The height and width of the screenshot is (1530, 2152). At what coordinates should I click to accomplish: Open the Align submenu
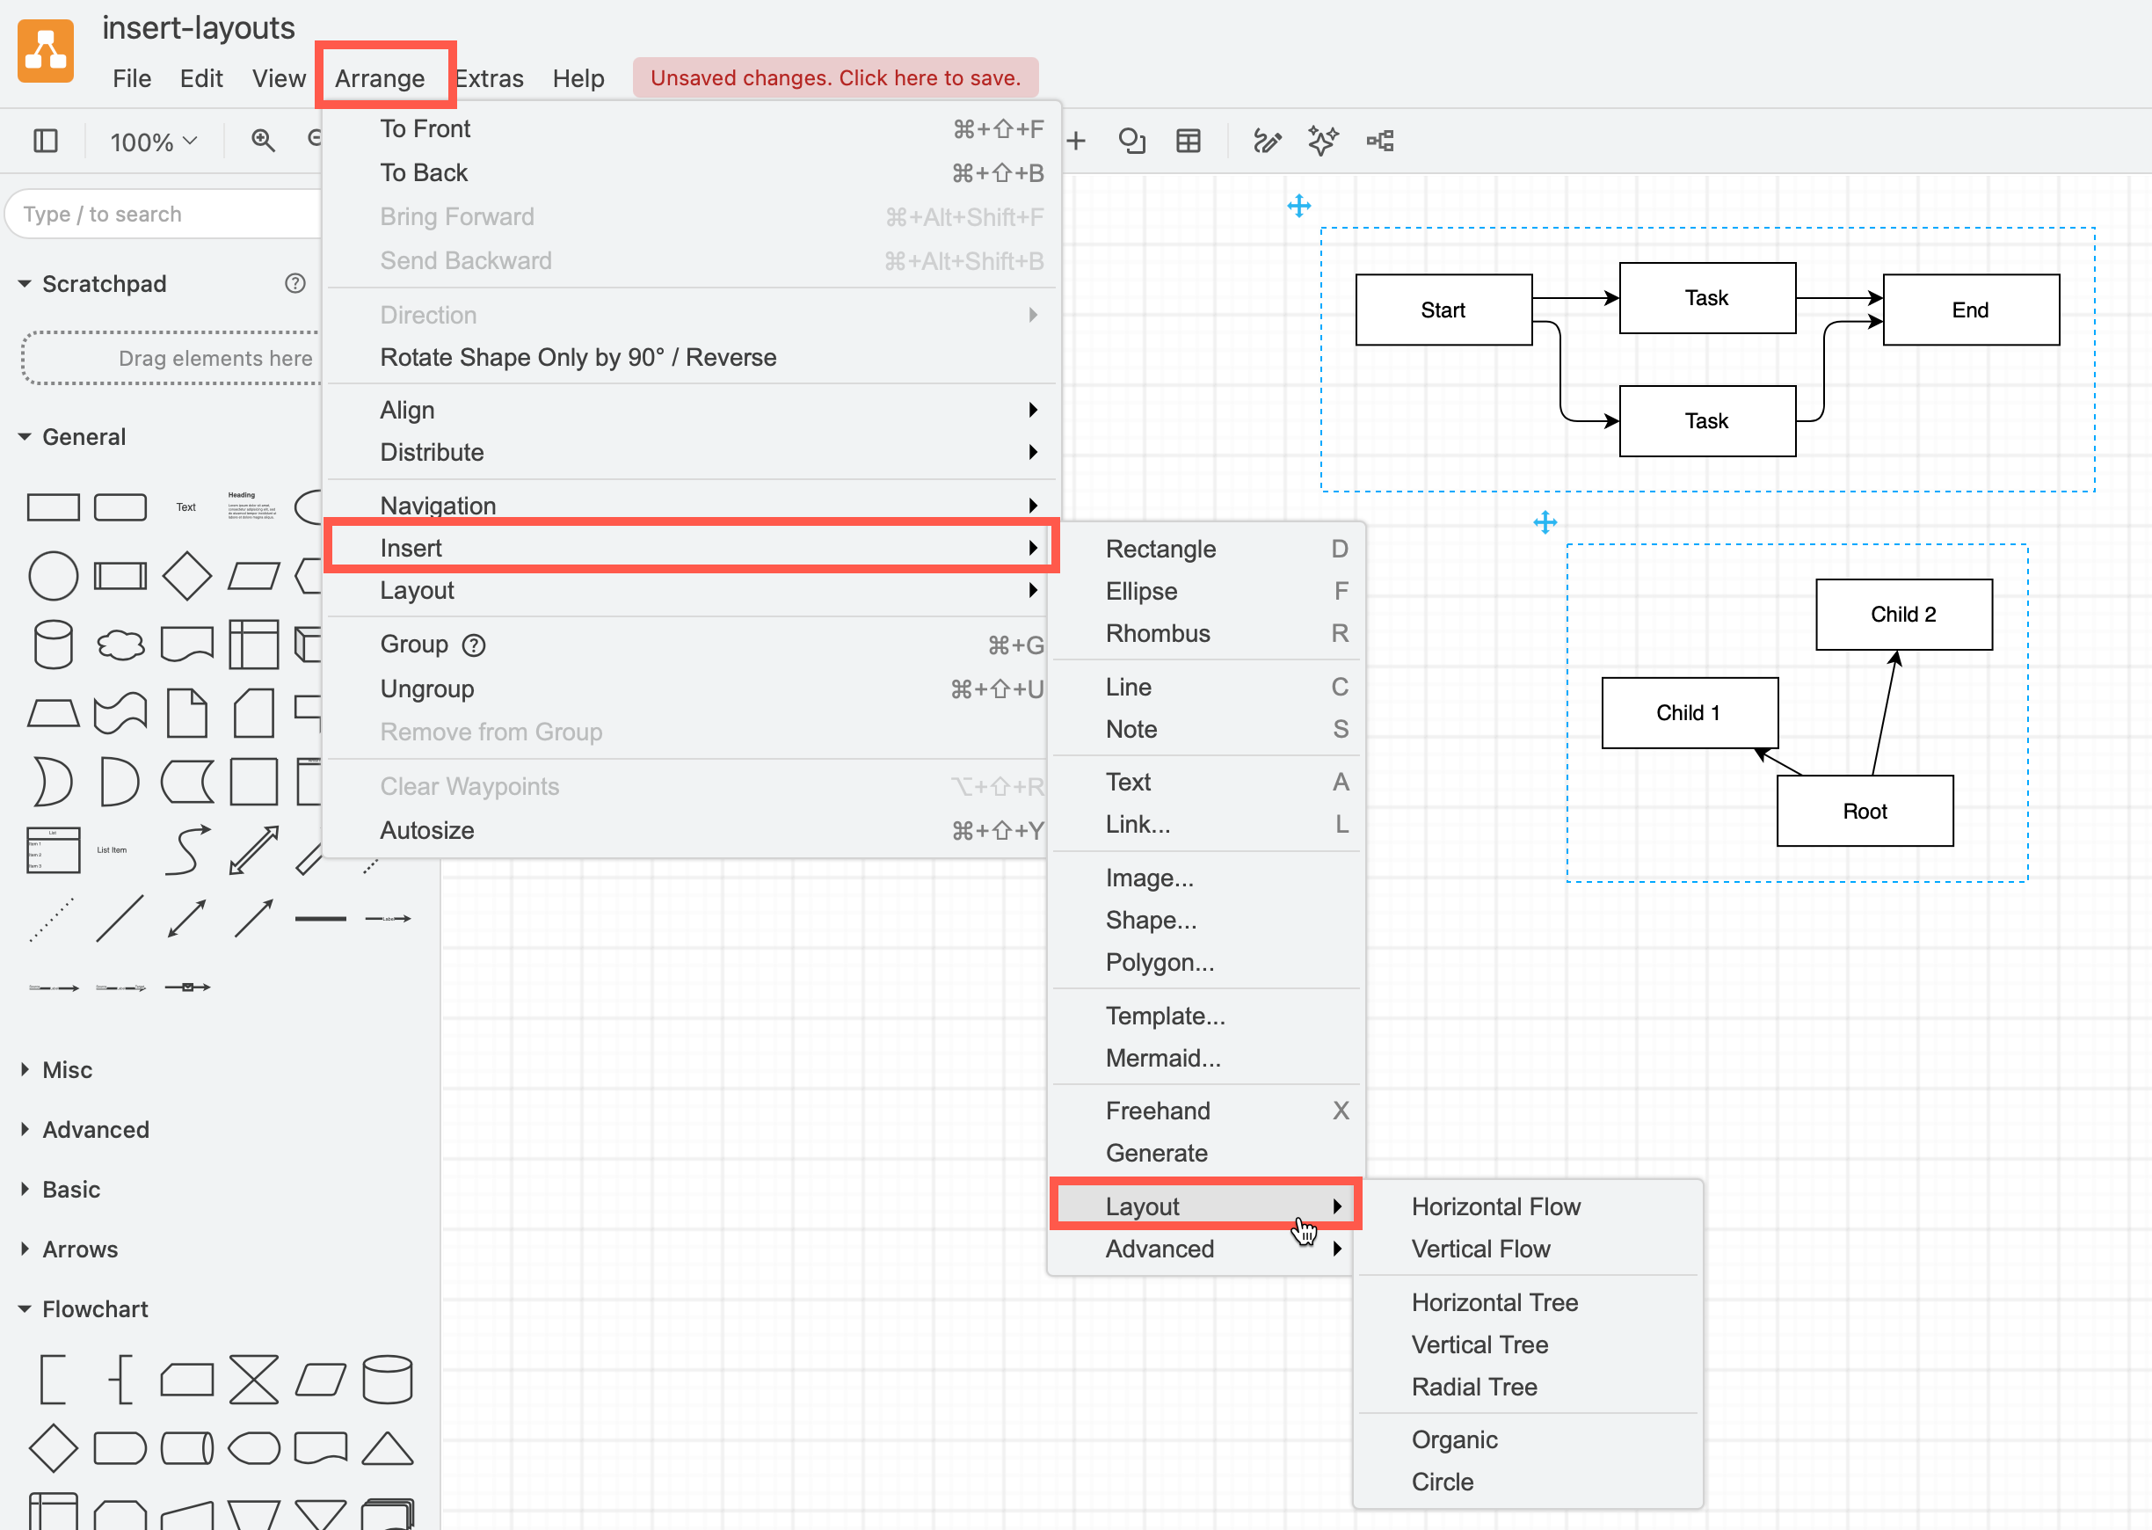coord(694,410)
